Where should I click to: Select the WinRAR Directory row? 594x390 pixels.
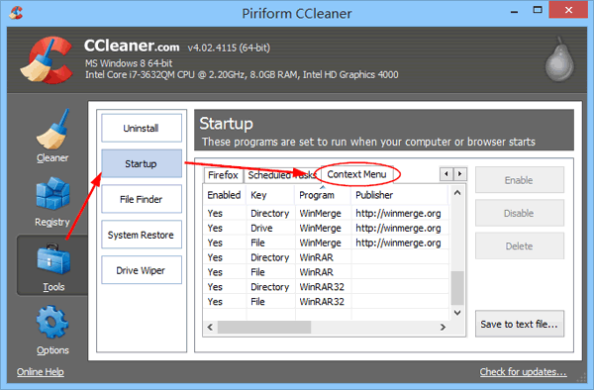326,257
